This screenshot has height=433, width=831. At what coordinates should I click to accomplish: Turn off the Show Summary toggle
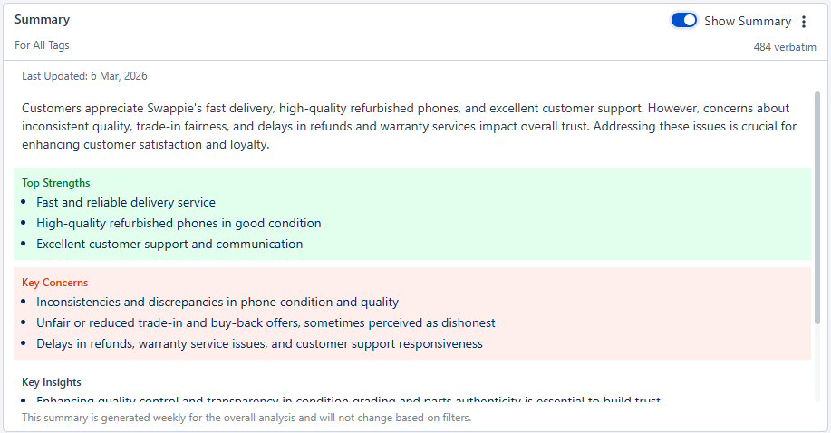click(x=684, y=21)
